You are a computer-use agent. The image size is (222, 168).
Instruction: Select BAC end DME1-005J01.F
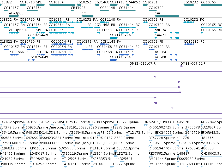(x=193, y=64)
